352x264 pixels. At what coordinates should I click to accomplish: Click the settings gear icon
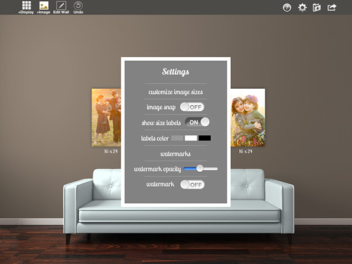302,7
